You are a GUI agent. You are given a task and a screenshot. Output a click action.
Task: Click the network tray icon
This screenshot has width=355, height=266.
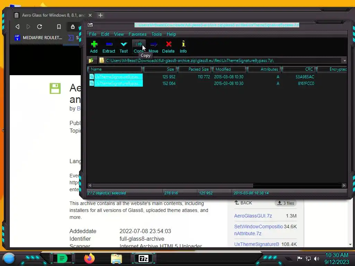(308, 258)
